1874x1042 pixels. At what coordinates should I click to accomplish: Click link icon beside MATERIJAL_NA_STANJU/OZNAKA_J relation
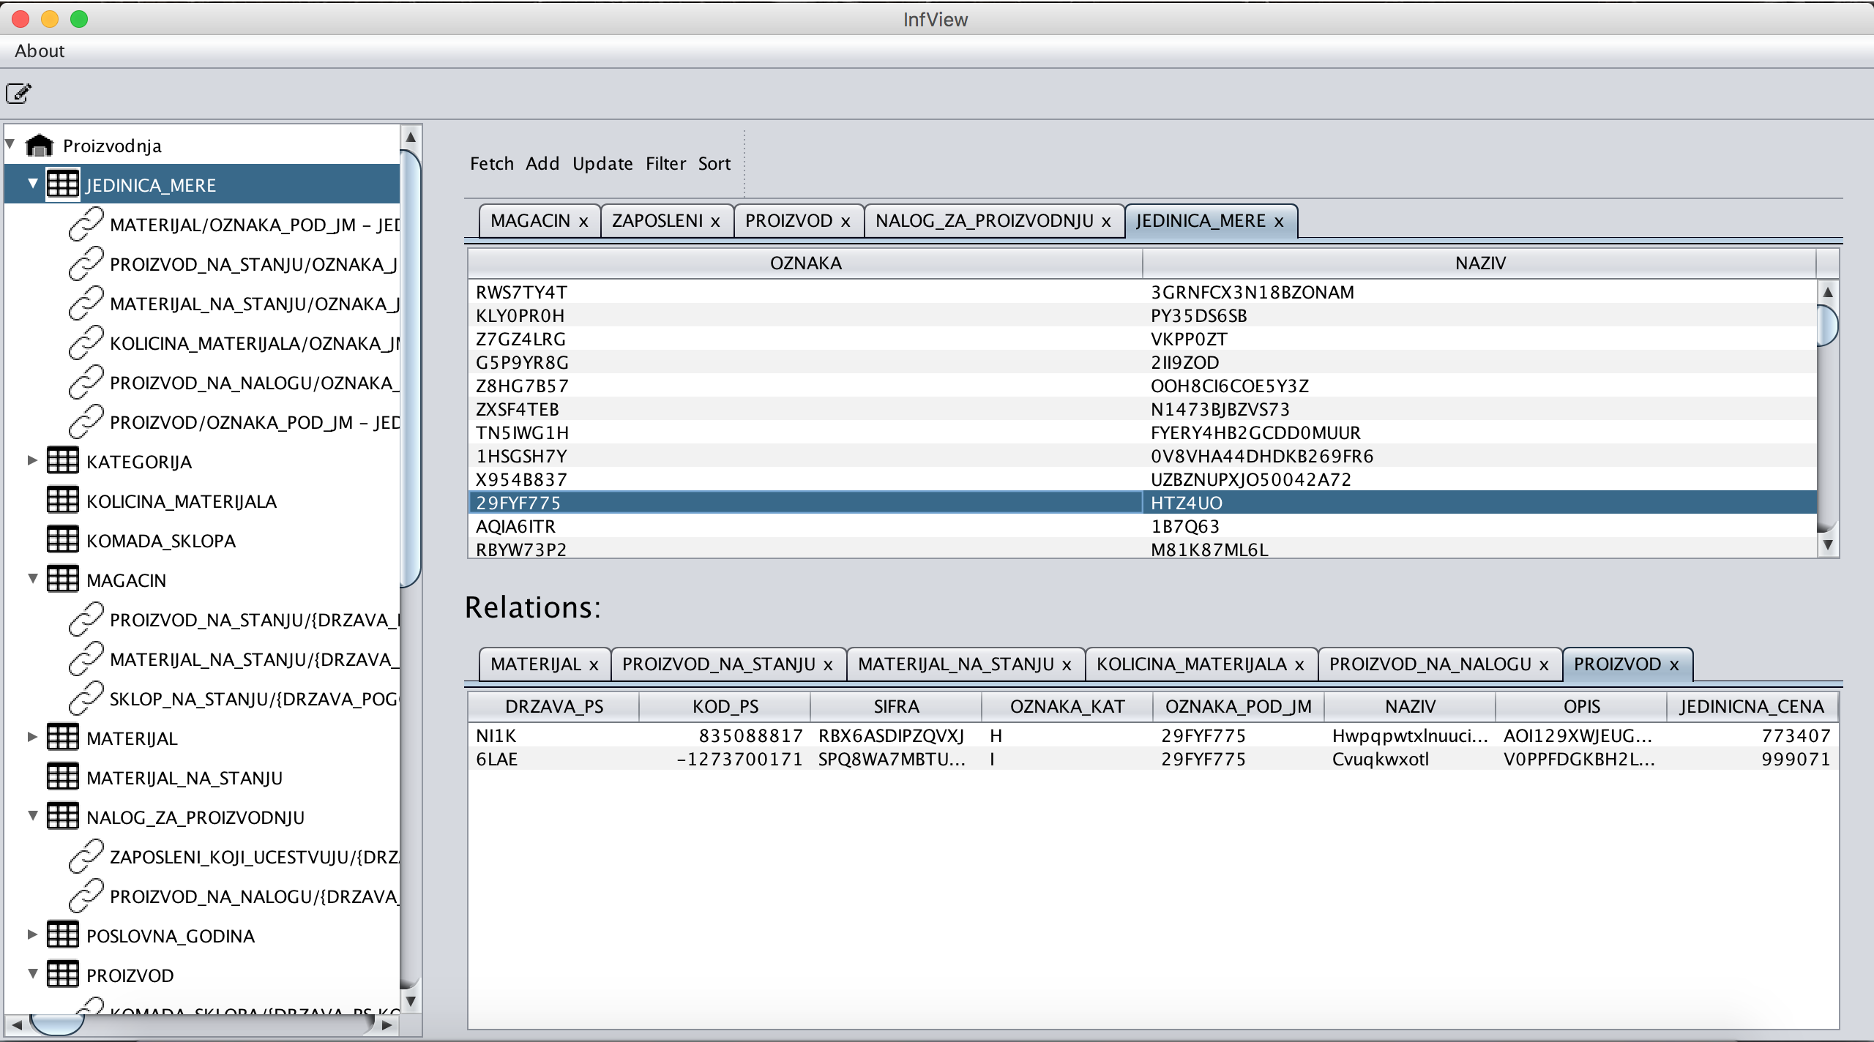tap(86, 303)
